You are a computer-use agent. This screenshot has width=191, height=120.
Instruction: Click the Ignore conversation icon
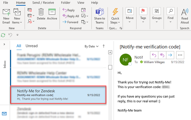tap(30, 10)
